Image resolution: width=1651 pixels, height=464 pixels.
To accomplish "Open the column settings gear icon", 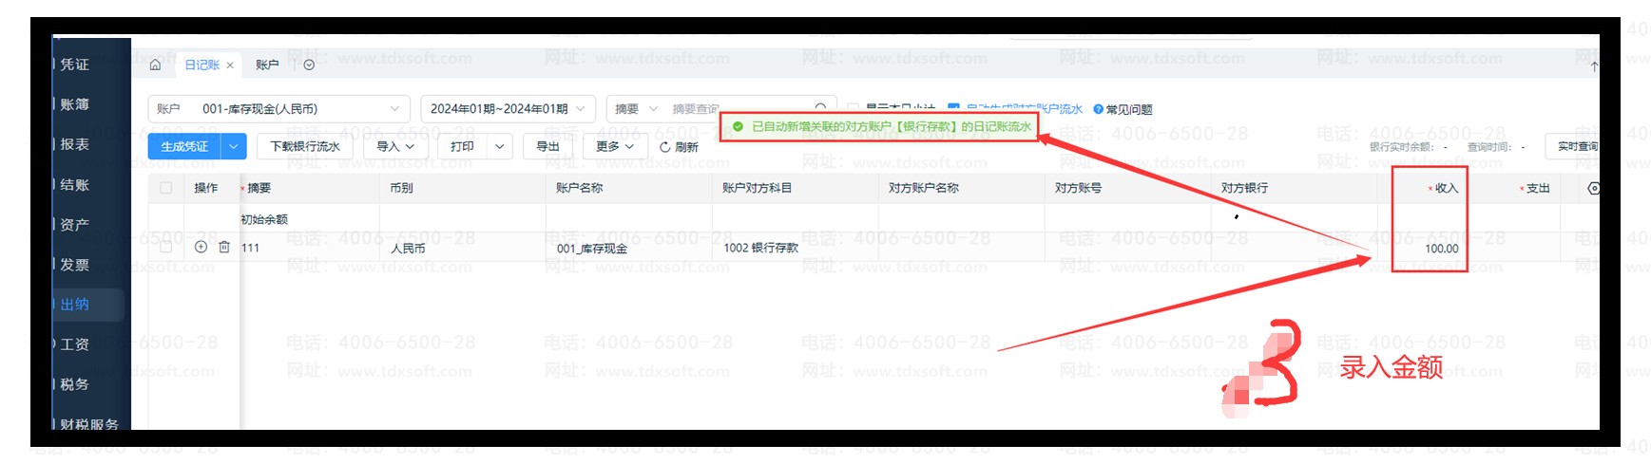I will (x=1593, y=188).
